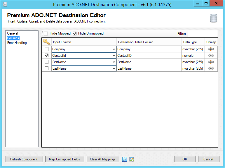The image size is (225, 168).
Task: Expand the LastName input column dropdown
Action: point(114,68)
